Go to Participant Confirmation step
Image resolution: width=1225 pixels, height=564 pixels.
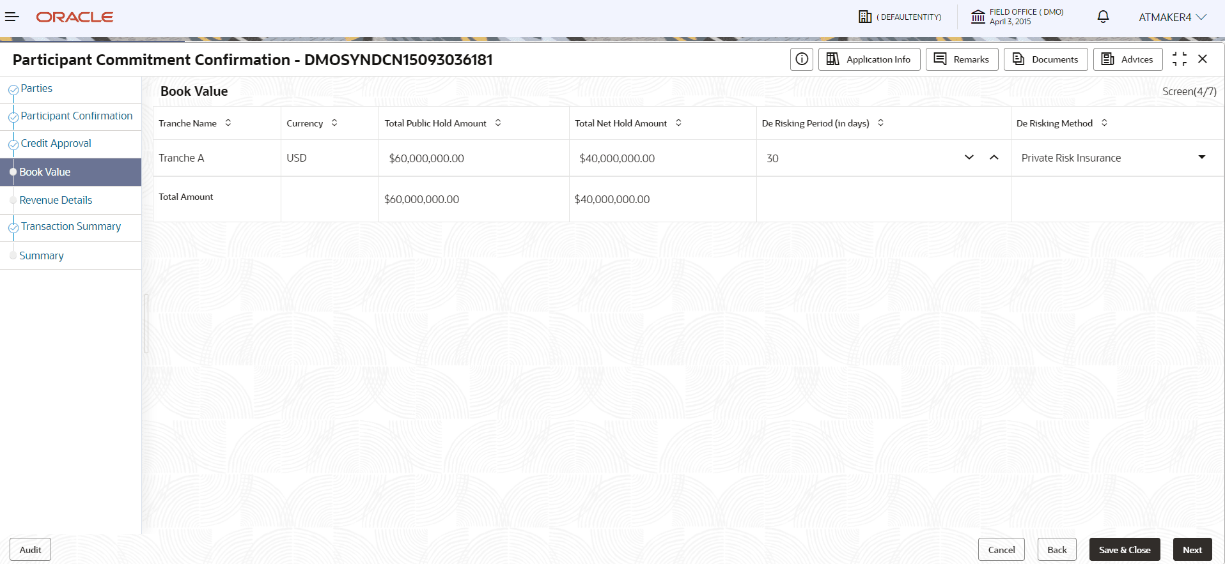[77, 116]
